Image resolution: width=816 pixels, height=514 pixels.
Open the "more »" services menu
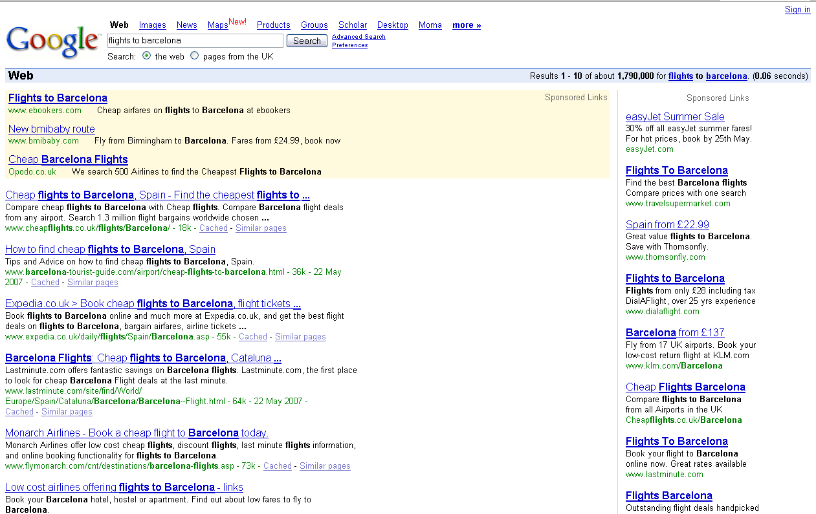click(x=467, y=25)
